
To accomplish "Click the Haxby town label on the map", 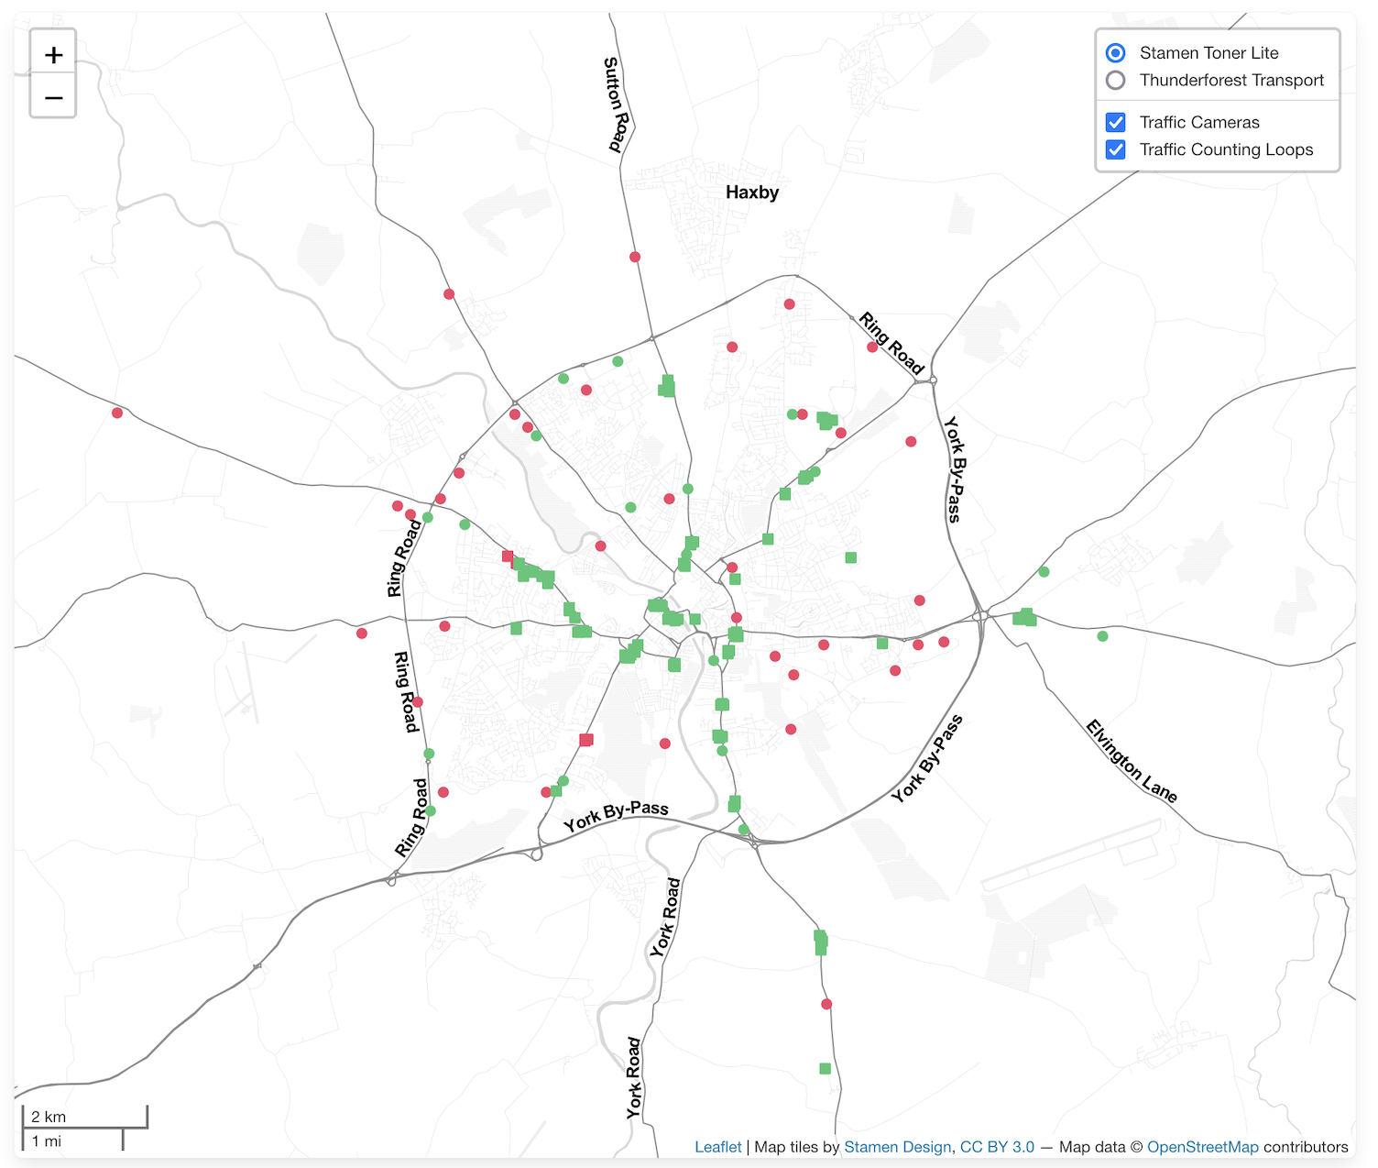I will [751, 193].
